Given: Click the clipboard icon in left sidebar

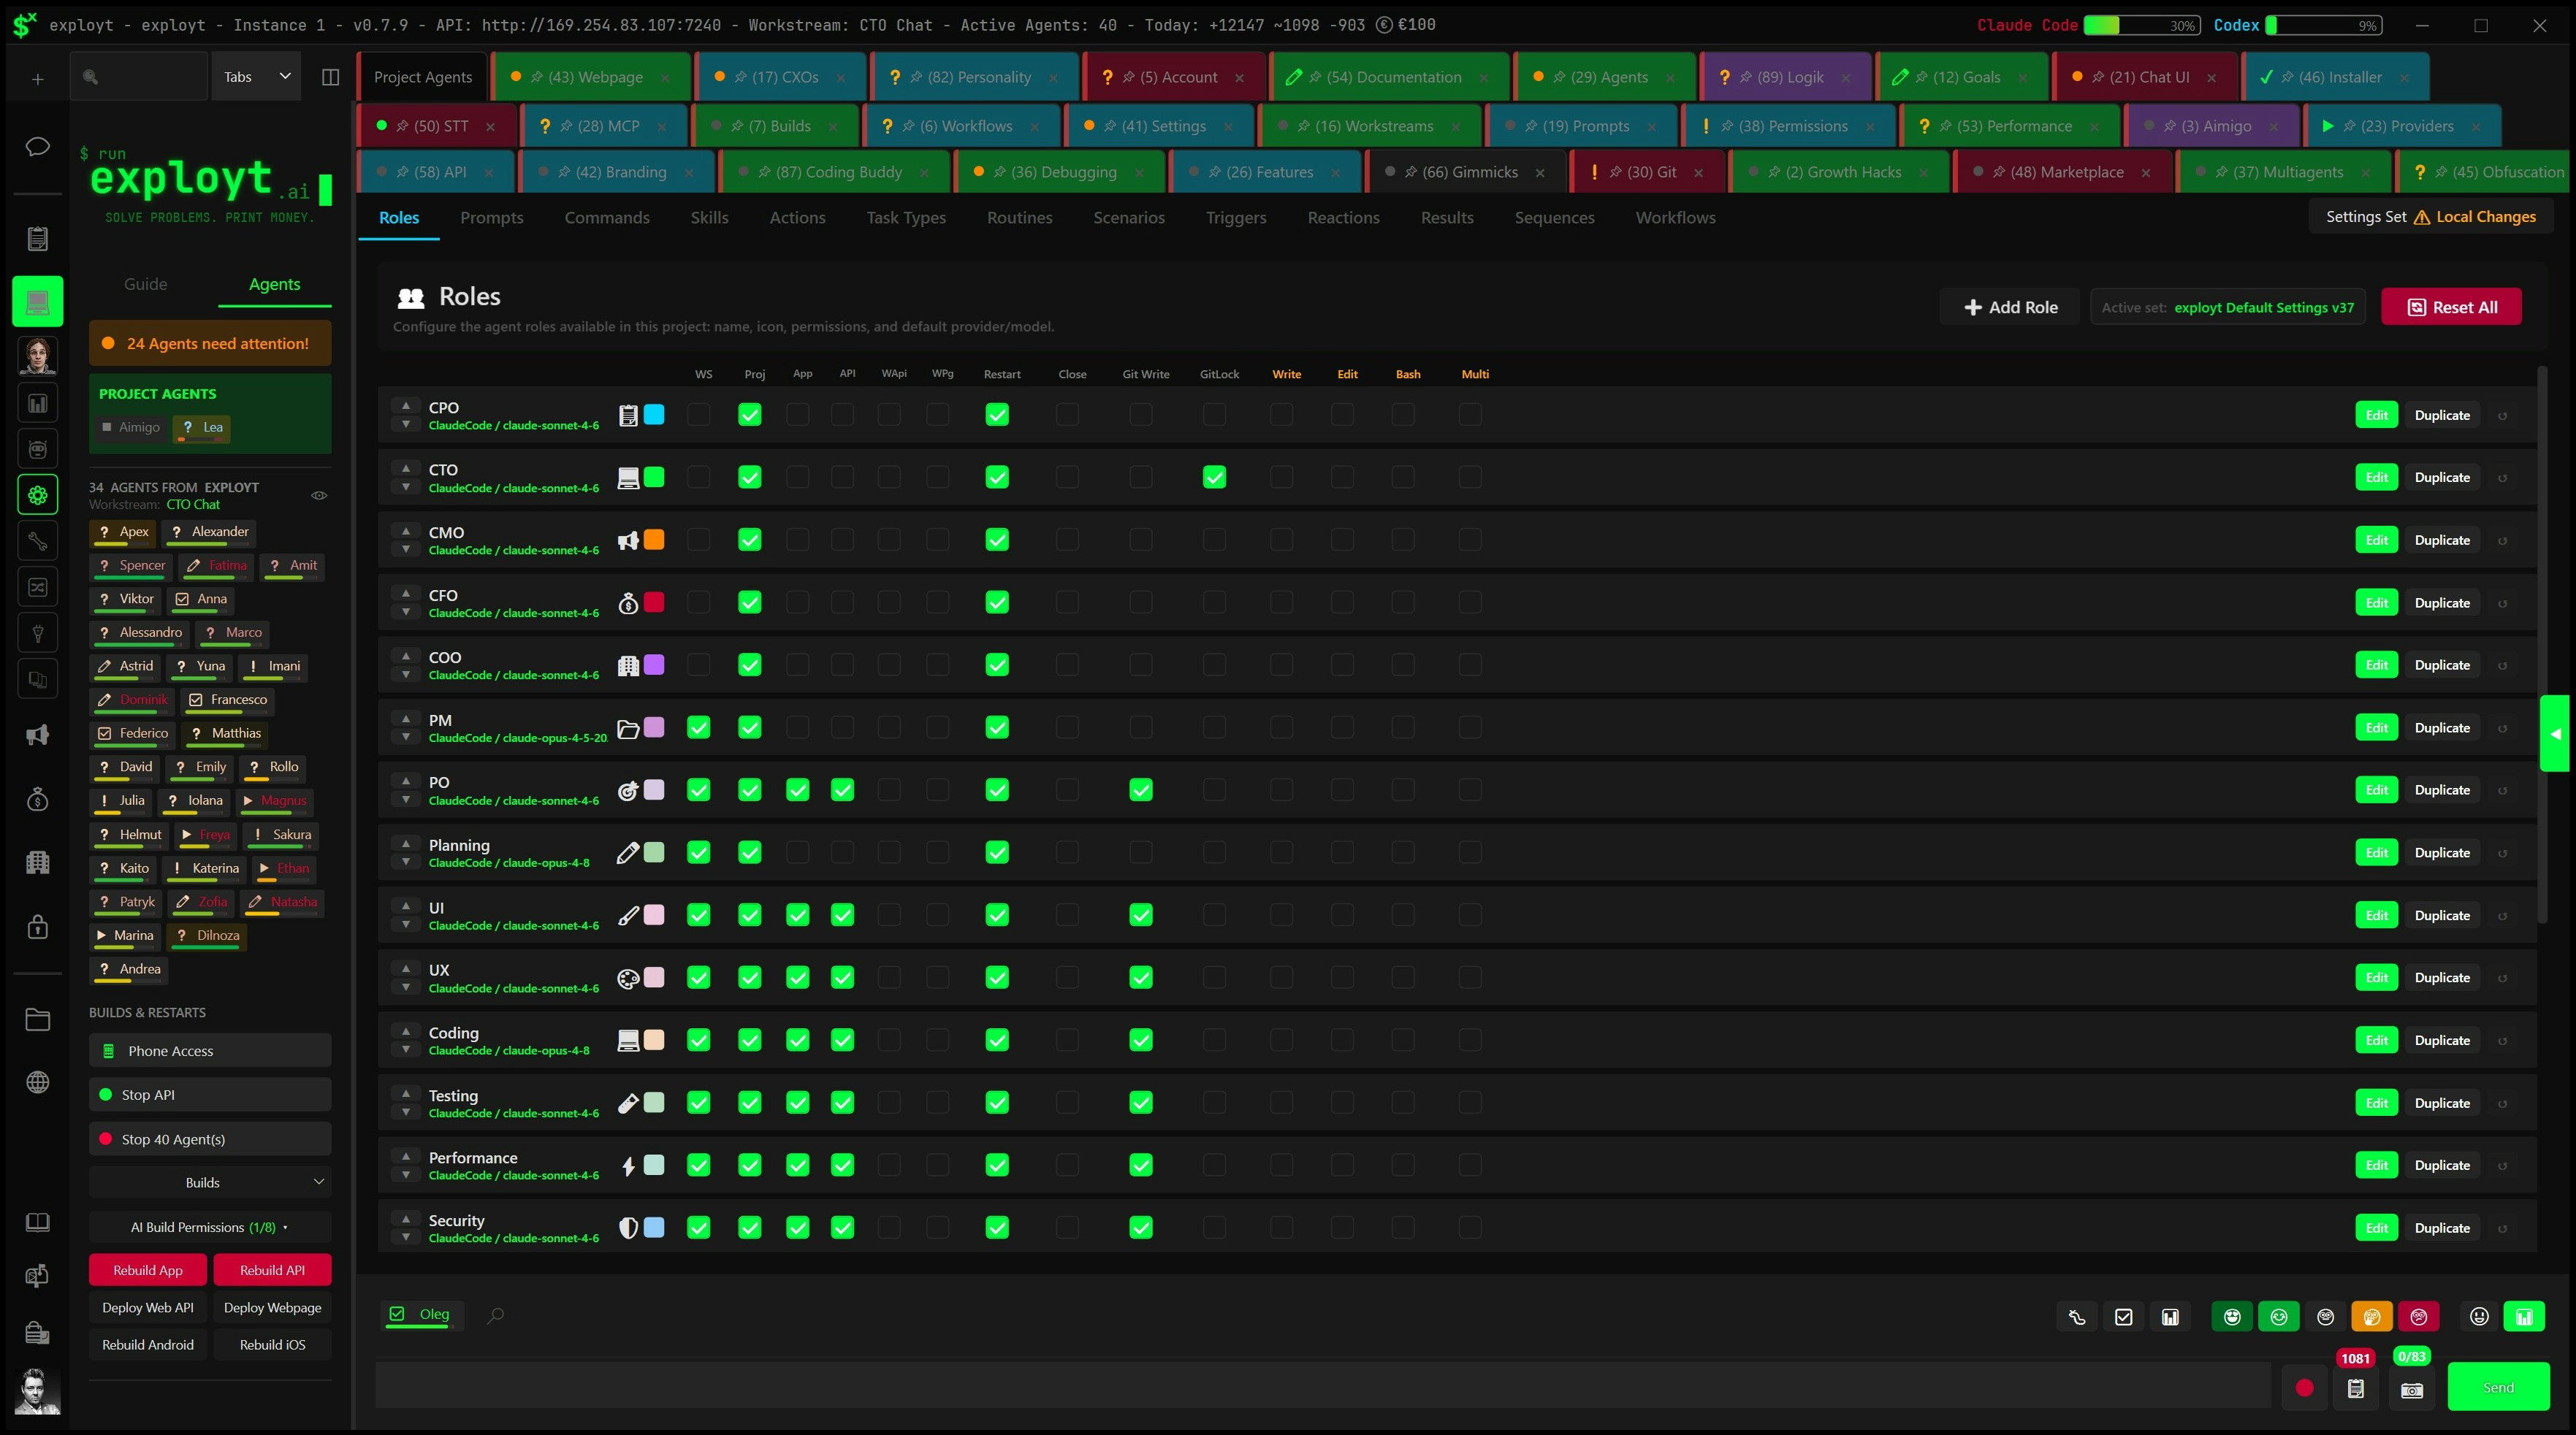Looking at the screenshot, I should pos(37,239).
